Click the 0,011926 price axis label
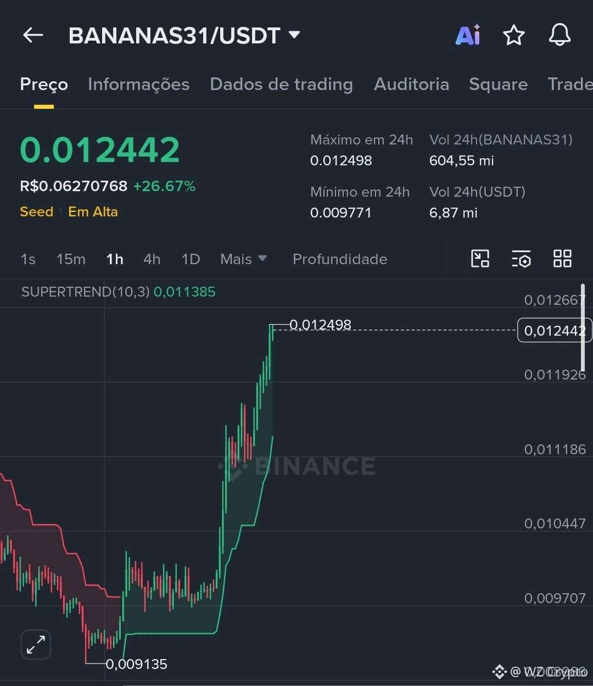Screen dimensions: 593x686 click(555, 375)
